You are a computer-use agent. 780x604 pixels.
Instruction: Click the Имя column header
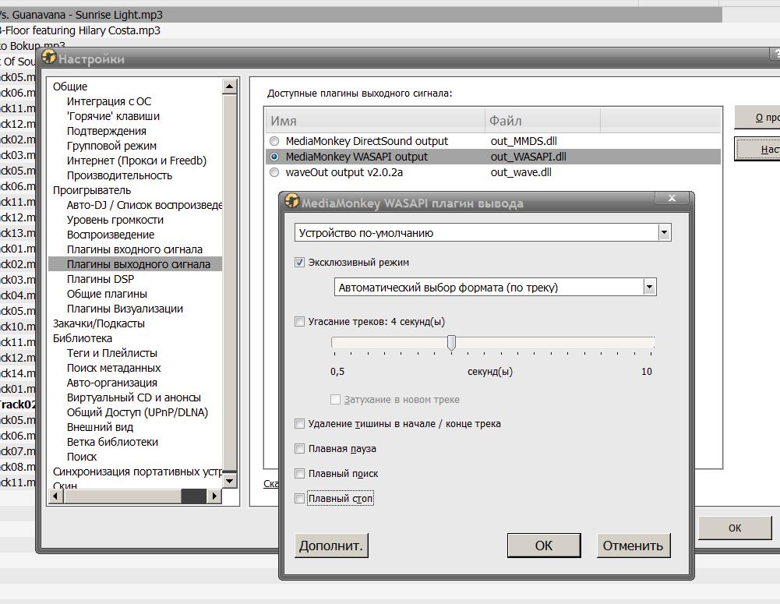click(x=375, y=121)
